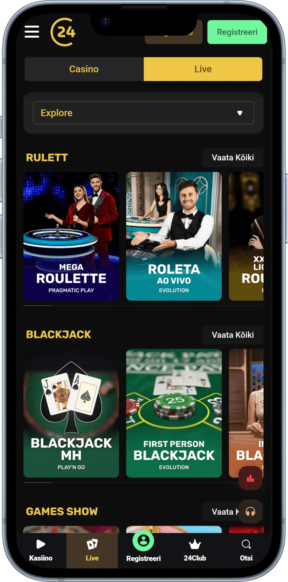Open Otsi search
This screenshot has height=582, width=288.
point(246,550)
